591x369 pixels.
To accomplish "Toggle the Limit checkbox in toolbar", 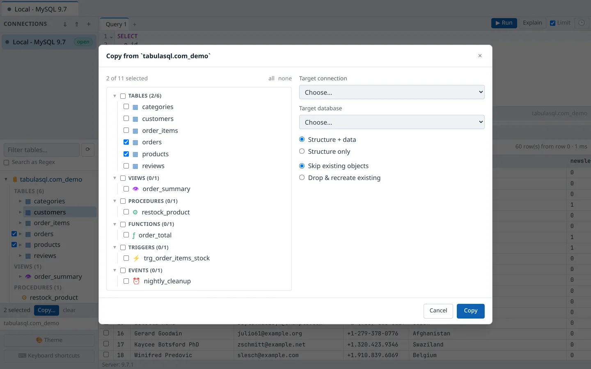I will [x=553, y=23].
